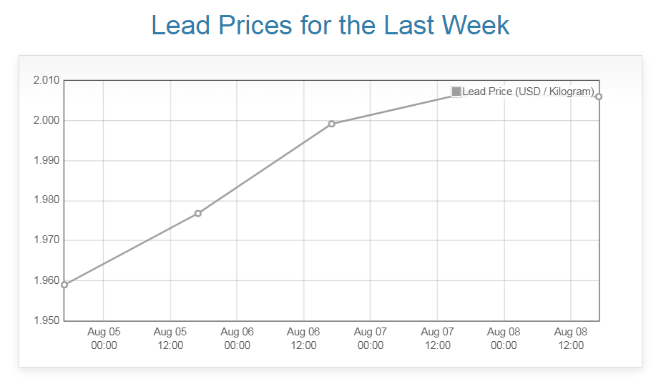Screen dimensions: 656x379
Task: Select the data point near 1.977
Action: (x=198, y=213)
